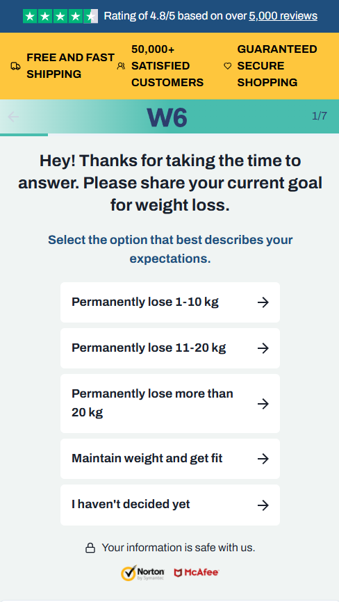Screen dimensions: 339x602
Task: Choose Permanently lose 11-20 kg
Action: pos(170,348)
